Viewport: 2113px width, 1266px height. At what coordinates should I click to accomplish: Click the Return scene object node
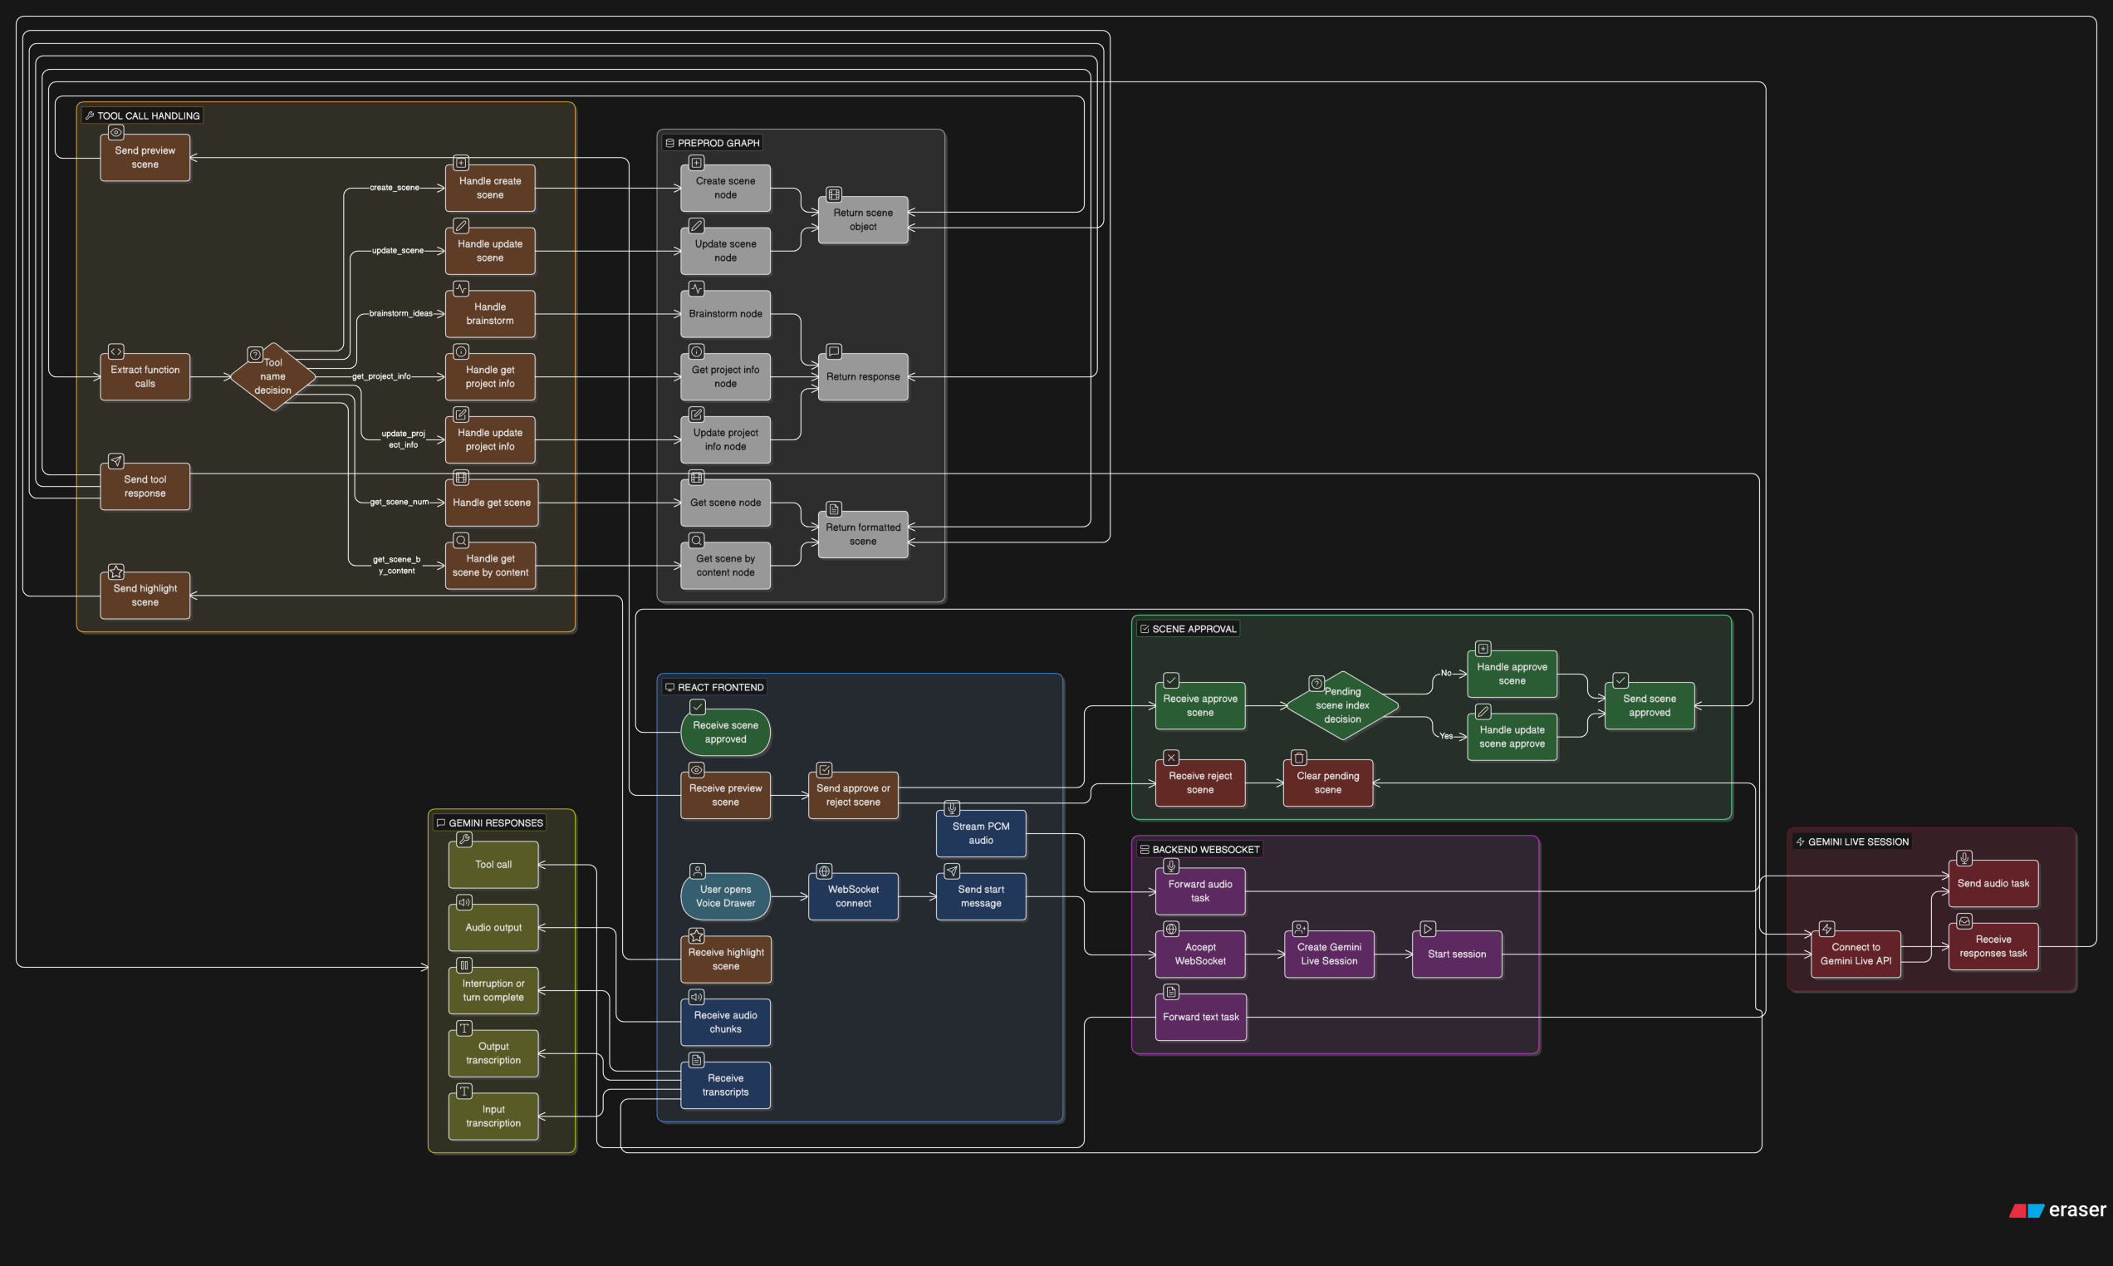click(x=862, y=220)
